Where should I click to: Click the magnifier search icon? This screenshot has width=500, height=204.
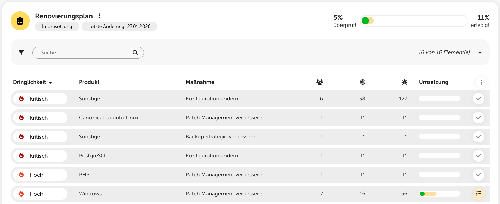(x=135, y=53)
